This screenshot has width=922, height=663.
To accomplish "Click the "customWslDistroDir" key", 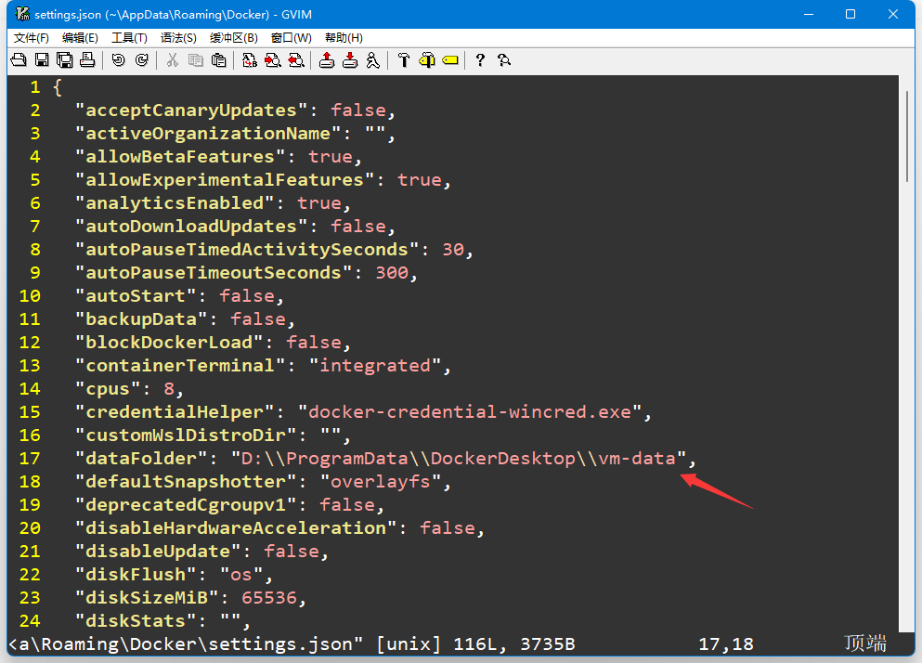I will click(186, 435).
